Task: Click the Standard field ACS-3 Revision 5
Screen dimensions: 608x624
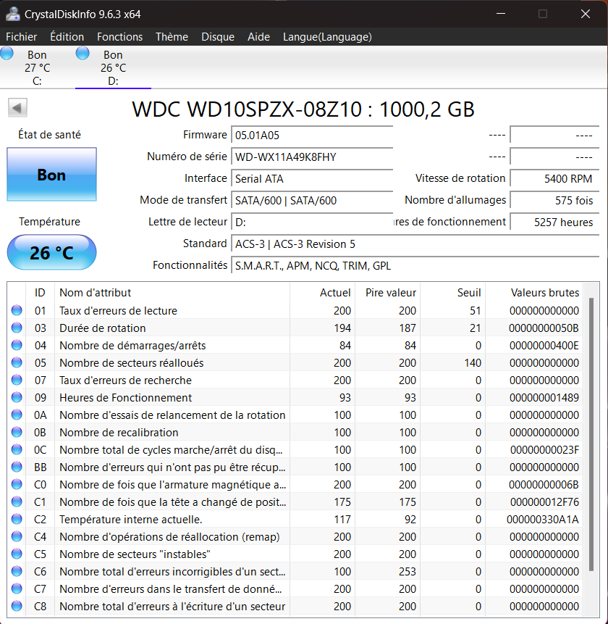Action: tap(415, 244)
